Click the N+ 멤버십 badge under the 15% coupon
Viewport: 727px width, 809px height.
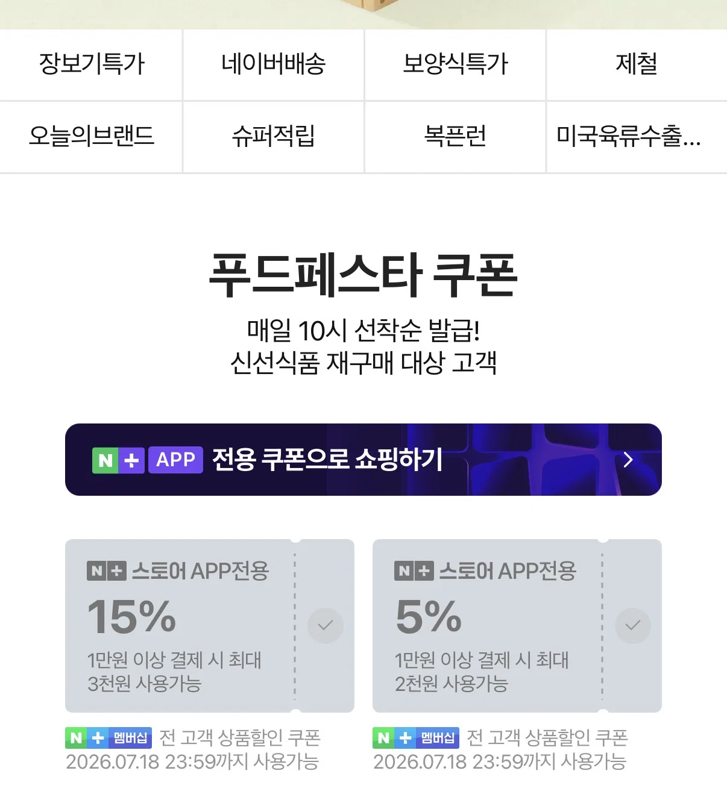pyautogui.click(x=109, y=738)
